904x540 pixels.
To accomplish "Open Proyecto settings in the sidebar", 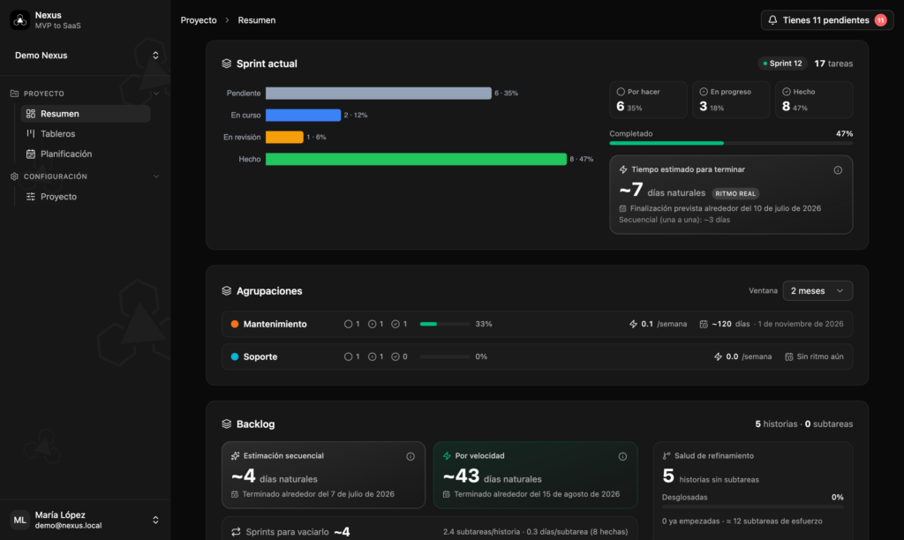I will (x=86, y=197).
